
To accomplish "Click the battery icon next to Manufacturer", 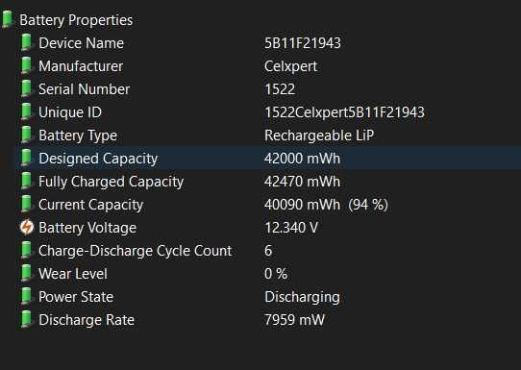I will click(26, 65).
